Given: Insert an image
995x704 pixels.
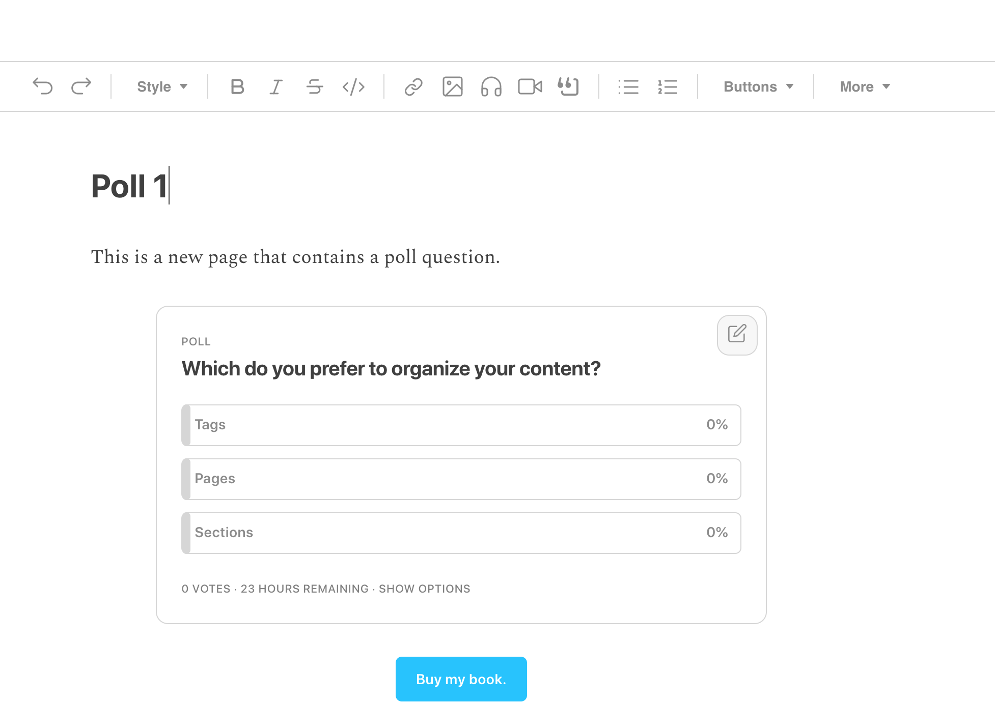Looking at the screenshot, I should [453, 86].
